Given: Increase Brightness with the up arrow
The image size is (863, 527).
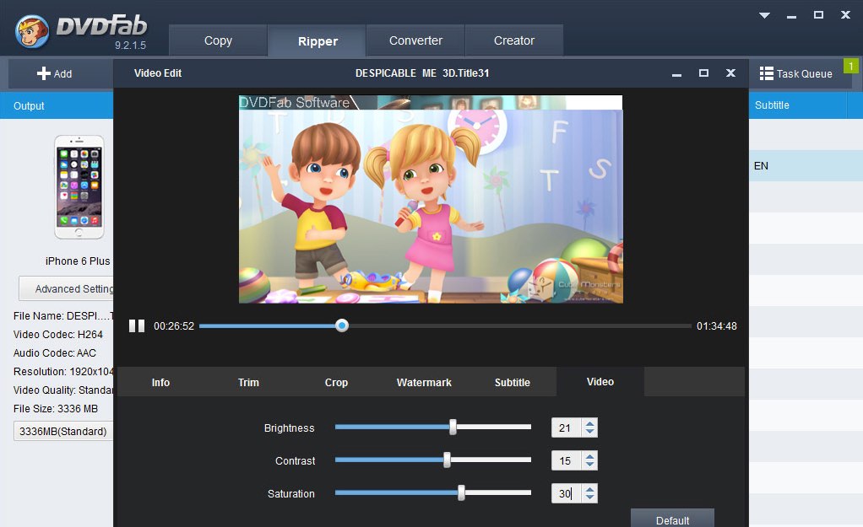Looking at the screenshot, I should (590, 423).
